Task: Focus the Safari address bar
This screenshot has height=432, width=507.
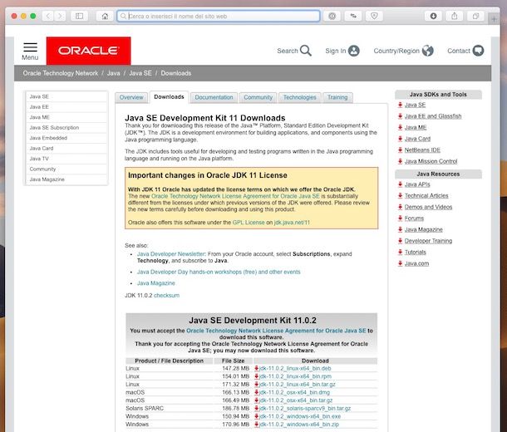Action: pos(219,16)
